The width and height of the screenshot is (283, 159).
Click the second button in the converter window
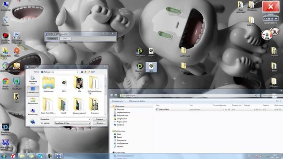tap(65, 38)
